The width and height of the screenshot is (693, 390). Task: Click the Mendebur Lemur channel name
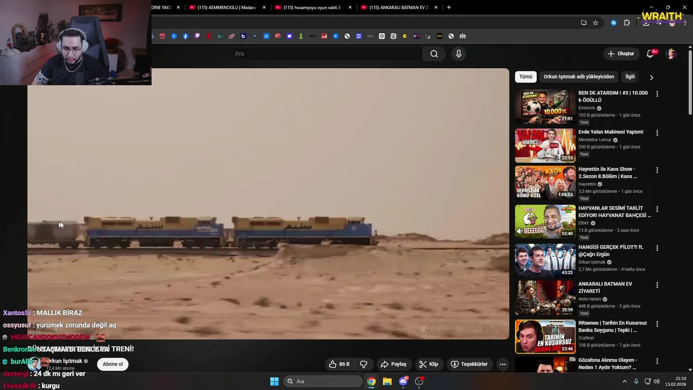pyautogui.click(x=594, y=140)
